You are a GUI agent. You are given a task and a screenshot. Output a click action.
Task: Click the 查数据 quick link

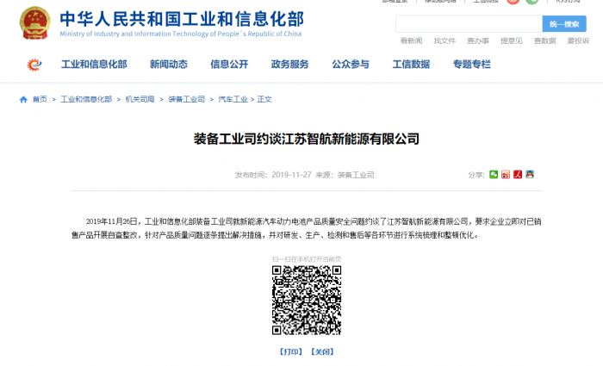545,40
